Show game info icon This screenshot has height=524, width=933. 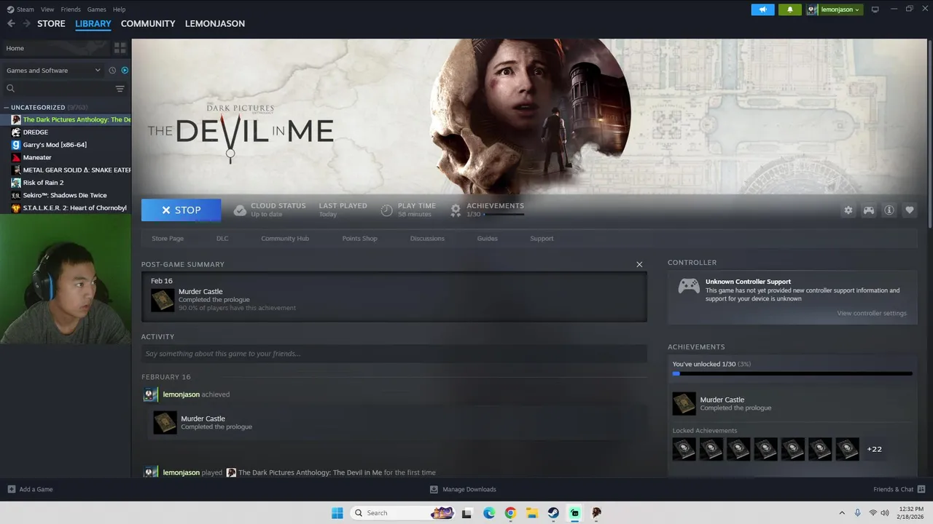tap(889, 210)
